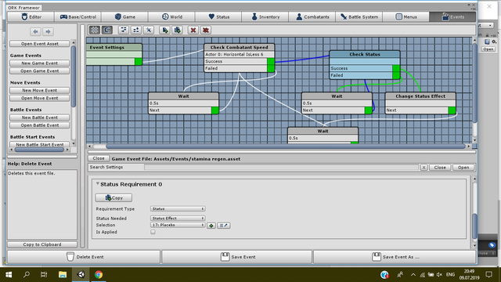501x282 pixels.
Task: Go back with the left arrow button
Action: 35,31
